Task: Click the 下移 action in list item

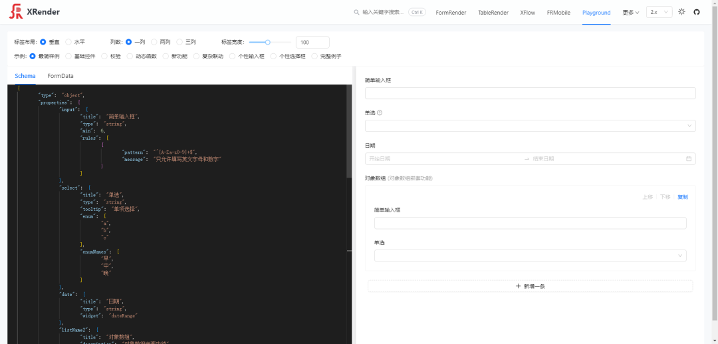Action: click(665, 197)
